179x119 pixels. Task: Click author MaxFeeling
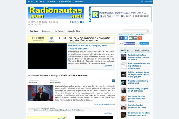tap(32, 82)
